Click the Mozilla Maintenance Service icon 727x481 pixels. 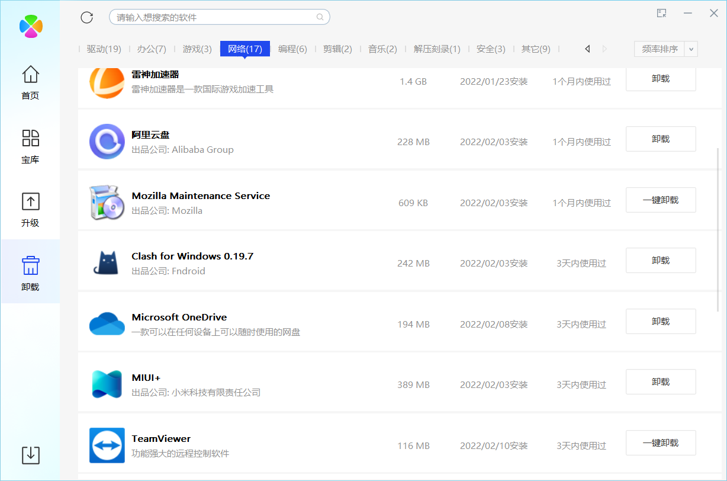click(x=107, y=203)
